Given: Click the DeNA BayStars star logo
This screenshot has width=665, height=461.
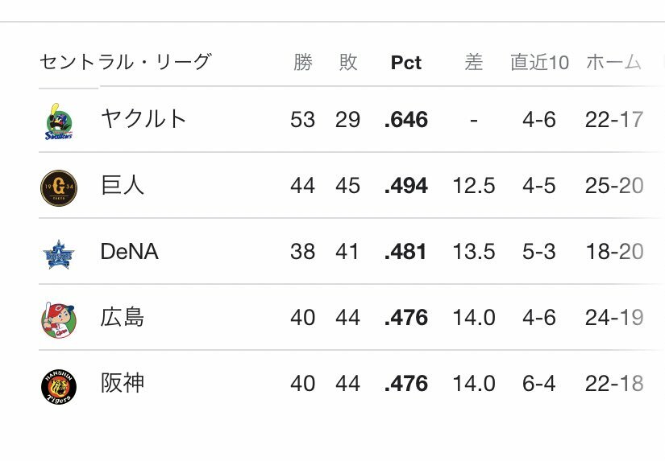Looking at the screenshot, I should (x=59, y=254).
